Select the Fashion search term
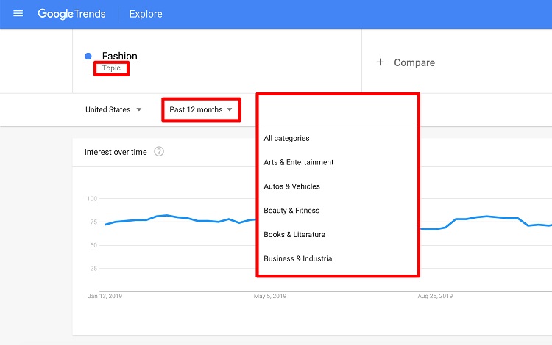Screen dimensions: 552x345 pos(120,56)
